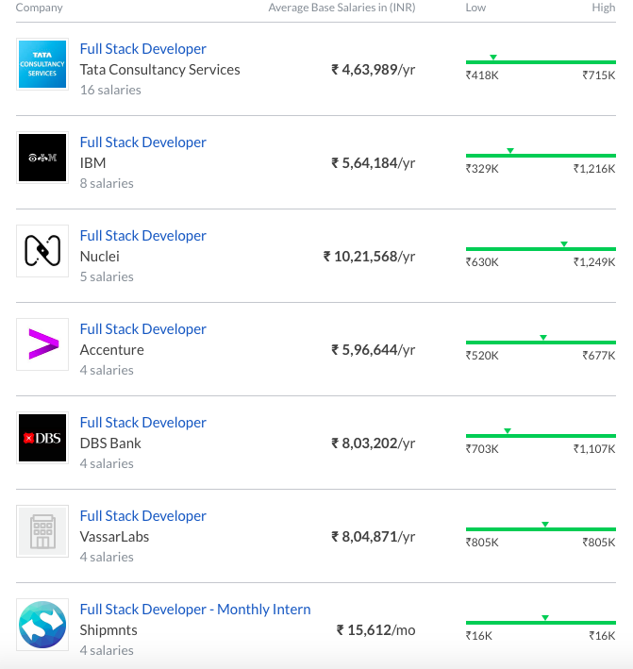Click the VassarLabs placeholder building icon
Image resolution: width=633 pixels, height=669 pixels.
click(x=42, y=531)
